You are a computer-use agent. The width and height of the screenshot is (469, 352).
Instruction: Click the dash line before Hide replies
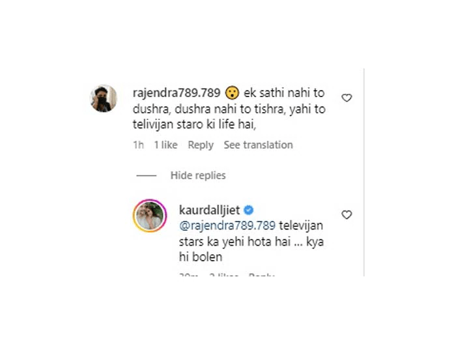(147, 175)
